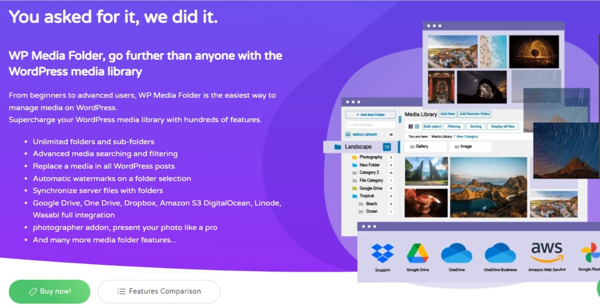Select the Category 2 folder

point(369,173)
